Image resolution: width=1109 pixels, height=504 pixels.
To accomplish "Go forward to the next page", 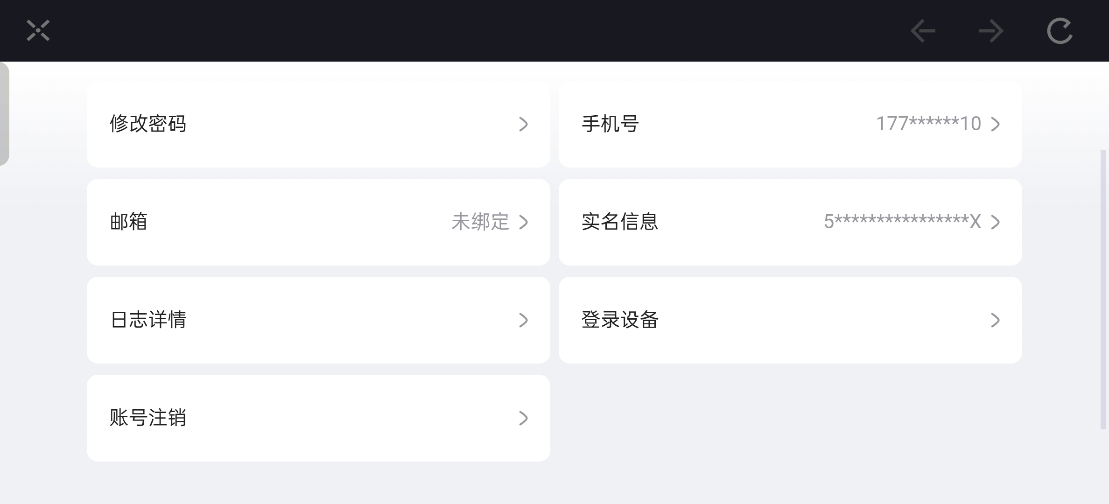I will tap(991, 31).
